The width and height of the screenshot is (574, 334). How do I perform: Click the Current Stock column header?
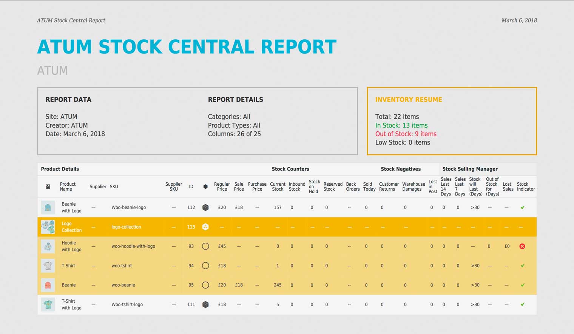point(278,186)
